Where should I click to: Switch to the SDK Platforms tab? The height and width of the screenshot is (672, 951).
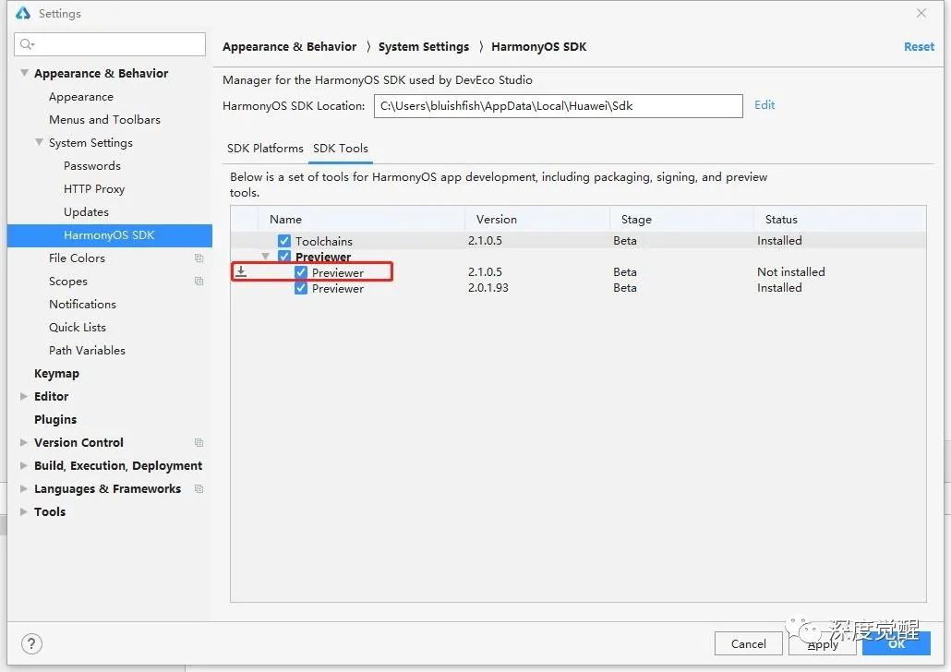click(265, 149)
